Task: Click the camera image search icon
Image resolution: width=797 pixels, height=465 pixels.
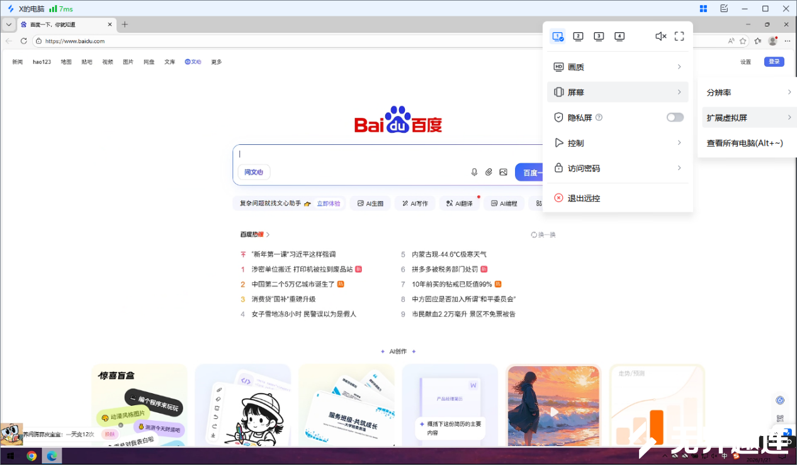Action: pos(503,171)
